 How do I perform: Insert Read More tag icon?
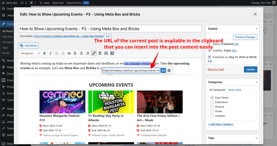pyautogui.click(x=100, y=53)
